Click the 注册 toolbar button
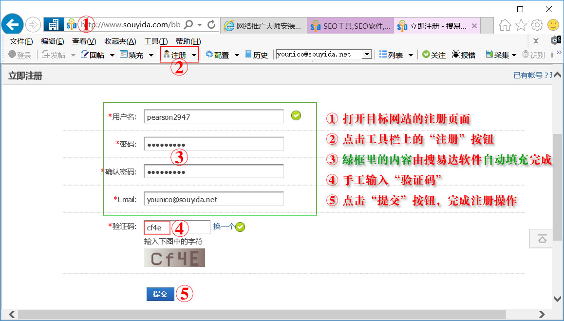 (175, 55)
